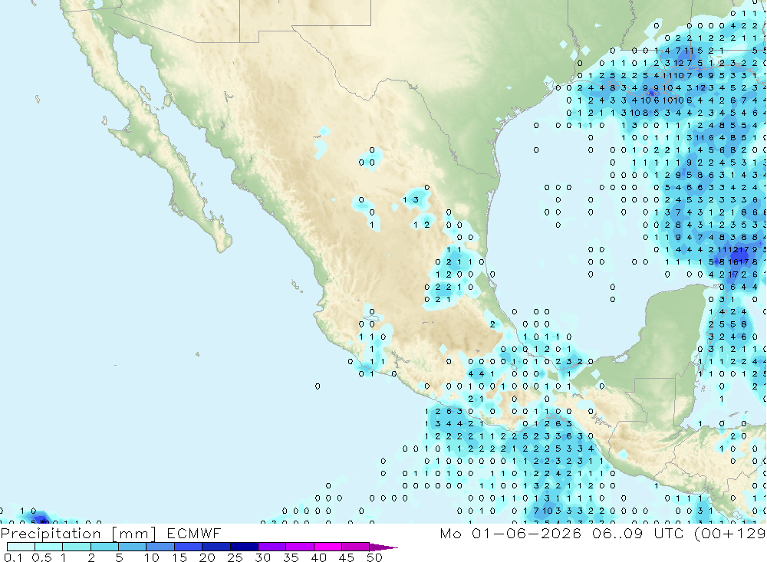Click the legend scale label '25'
Viewport: 767px width, 562px height.
pyautogui.click(x=235, y=557)
